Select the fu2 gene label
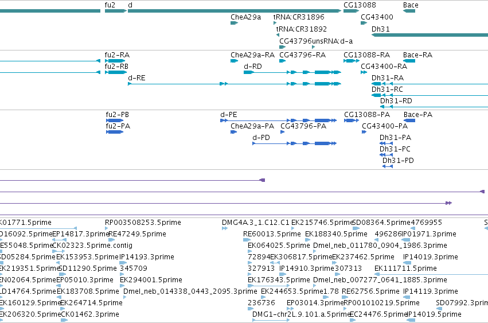The image size is (488, 323). coord(110,5)
